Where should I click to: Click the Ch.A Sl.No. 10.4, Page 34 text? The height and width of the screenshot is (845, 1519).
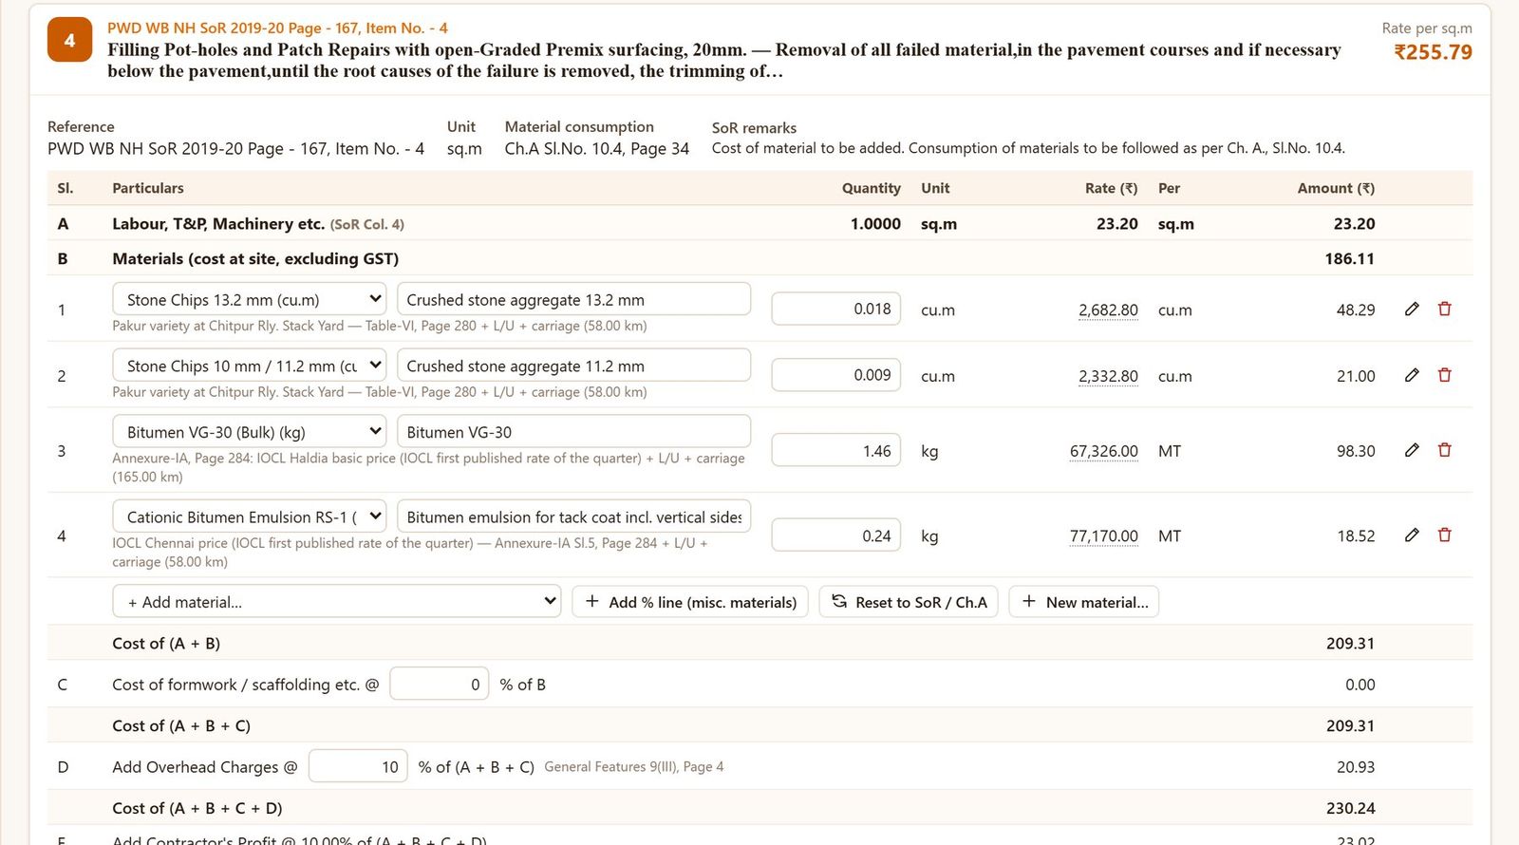point(597,148)
